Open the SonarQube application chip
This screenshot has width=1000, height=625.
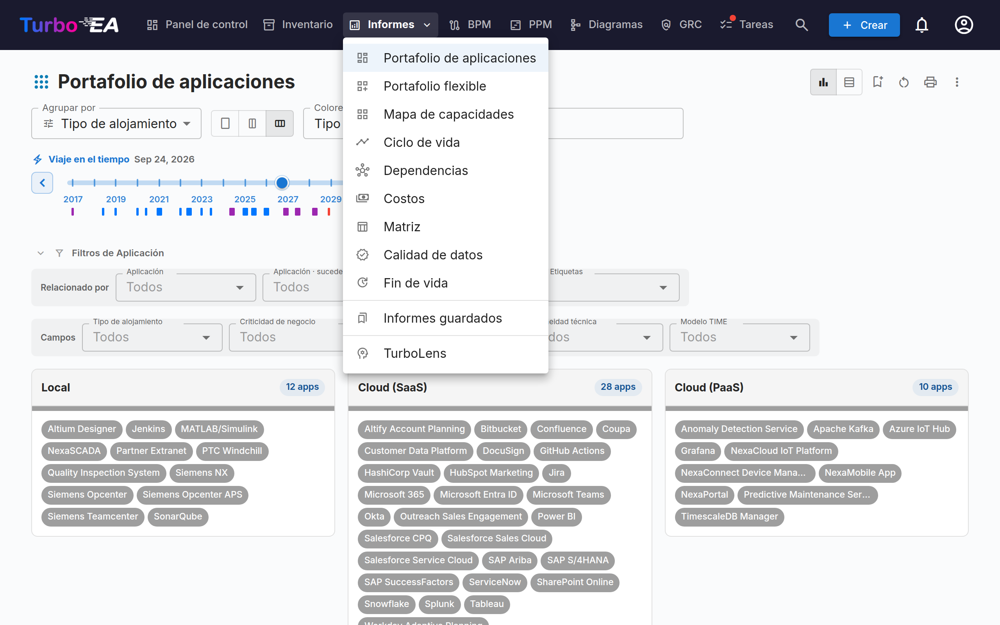(x=178, y=516)
